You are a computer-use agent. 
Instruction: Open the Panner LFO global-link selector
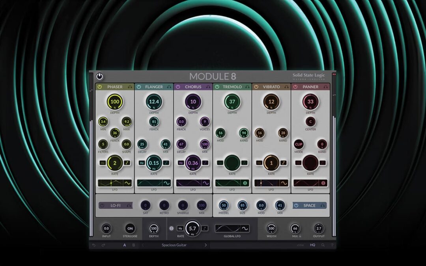coord(323,183)
